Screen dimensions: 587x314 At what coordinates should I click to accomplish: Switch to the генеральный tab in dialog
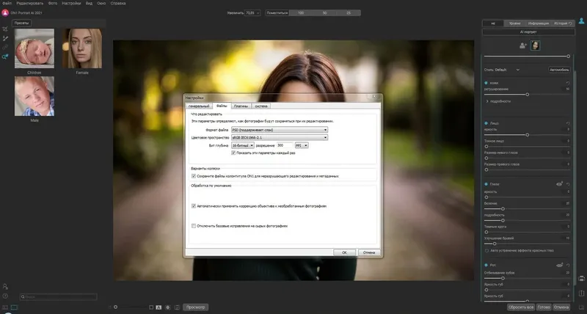point(199,106)
